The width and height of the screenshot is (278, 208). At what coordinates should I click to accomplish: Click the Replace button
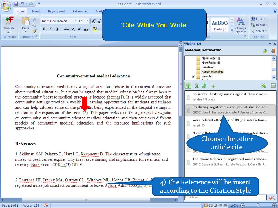(x=259, y=25)
